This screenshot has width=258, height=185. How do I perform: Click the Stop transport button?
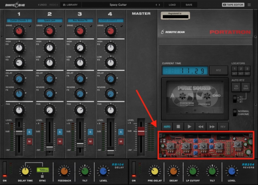(178, 126)
